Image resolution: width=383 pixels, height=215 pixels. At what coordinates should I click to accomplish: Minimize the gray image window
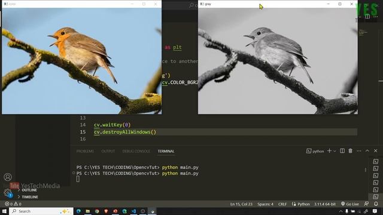click(x=328, y=4)
